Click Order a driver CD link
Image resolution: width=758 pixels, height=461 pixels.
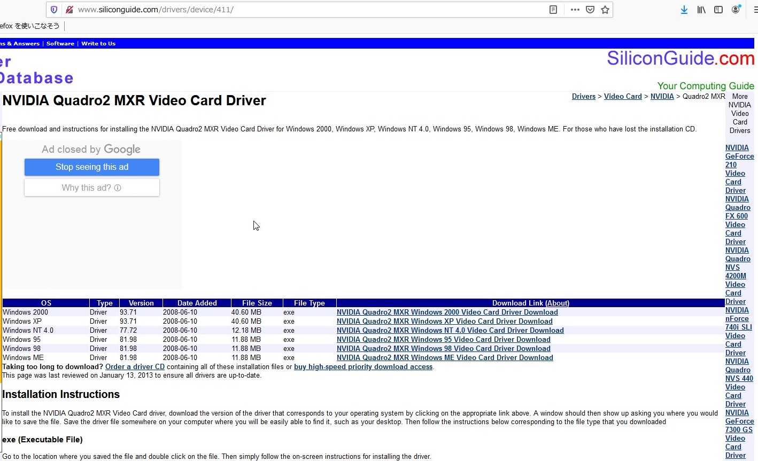pyautogui.click(x=135, y=367)
